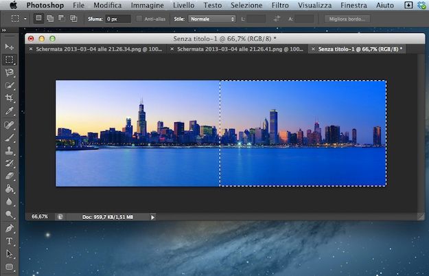The width and height of the screenshot is (429, 276).
Task: Click the New selection mode button
Action: click(40, 19)
